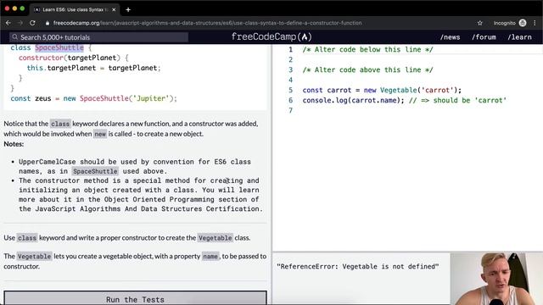Click the Run the Tests button
The image size is (543, 305).
click(x=136, y=298)
